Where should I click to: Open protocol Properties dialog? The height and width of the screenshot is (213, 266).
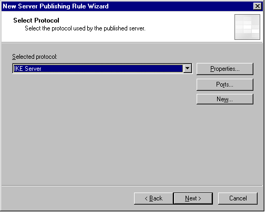[225, 69]
